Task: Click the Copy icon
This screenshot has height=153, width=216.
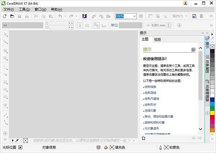Action: pyautogui.click(x=44, y=16)
